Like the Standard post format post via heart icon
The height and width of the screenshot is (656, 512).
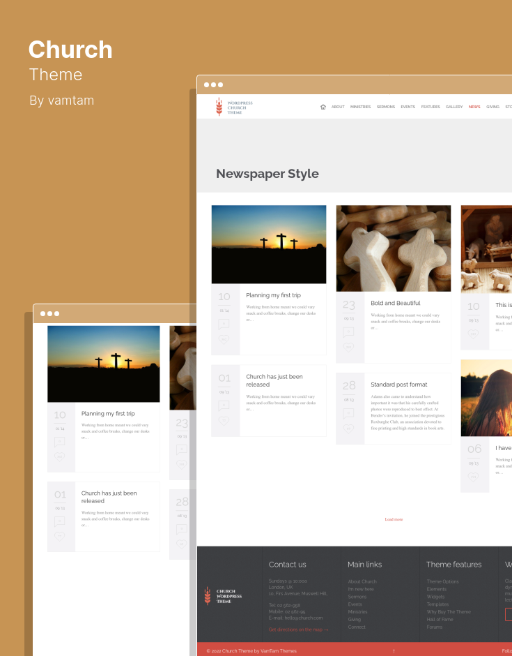pos(348,428)
